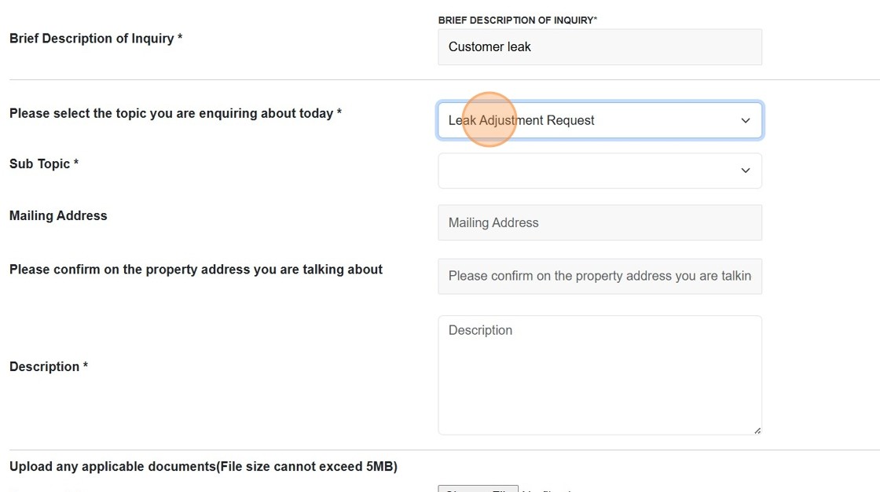Click the Sub Topic dropdown arrow
Screen dimensions: 880x492
point(745,170)
